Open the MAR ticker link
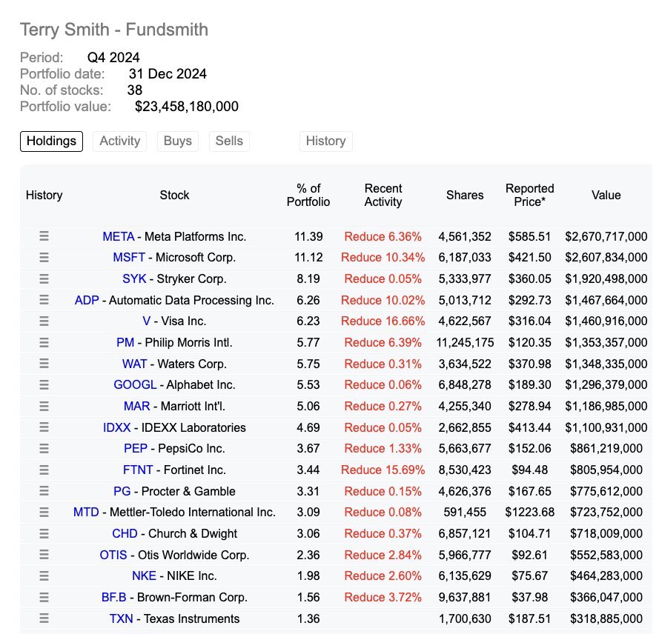The width and height of the screenshot is (659, 634). point(137,407)
